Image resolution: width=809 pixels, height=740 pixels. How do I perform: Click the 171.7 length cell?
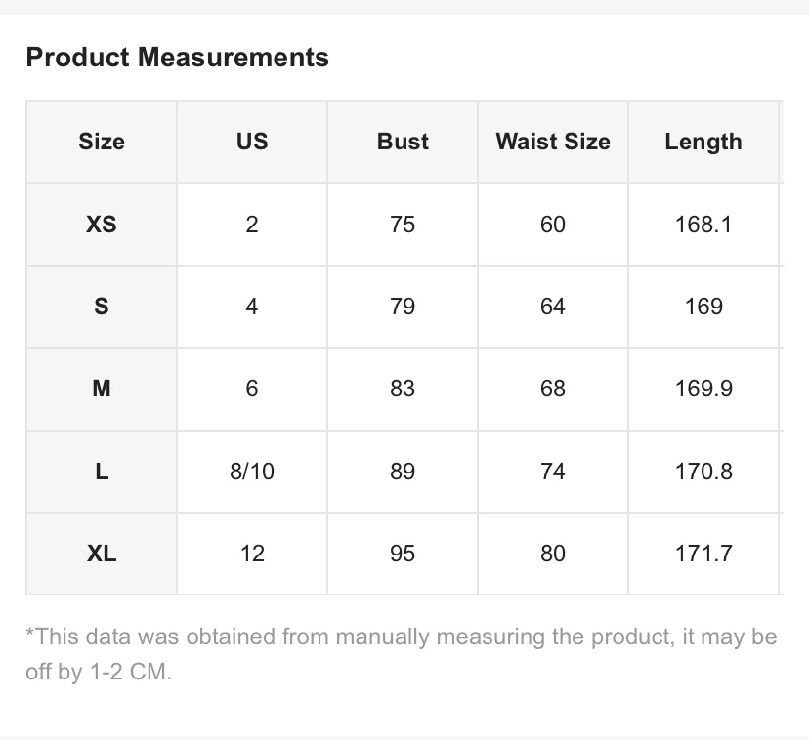point(703,554)
